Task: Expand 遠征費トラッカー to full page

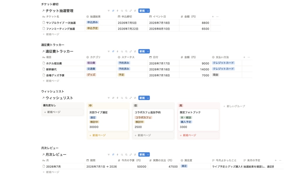Action: (131, 52)
